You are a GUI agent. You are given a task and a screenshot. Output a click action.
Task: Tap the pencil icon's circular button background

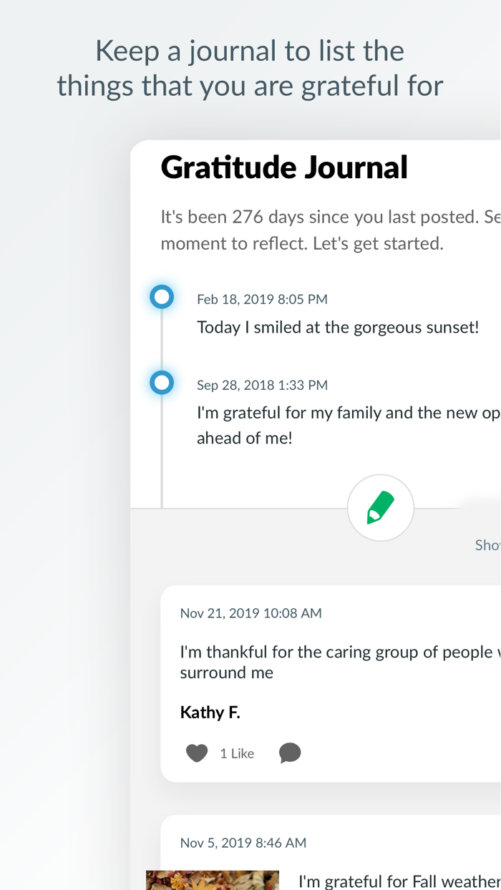[x=381, y=508]
